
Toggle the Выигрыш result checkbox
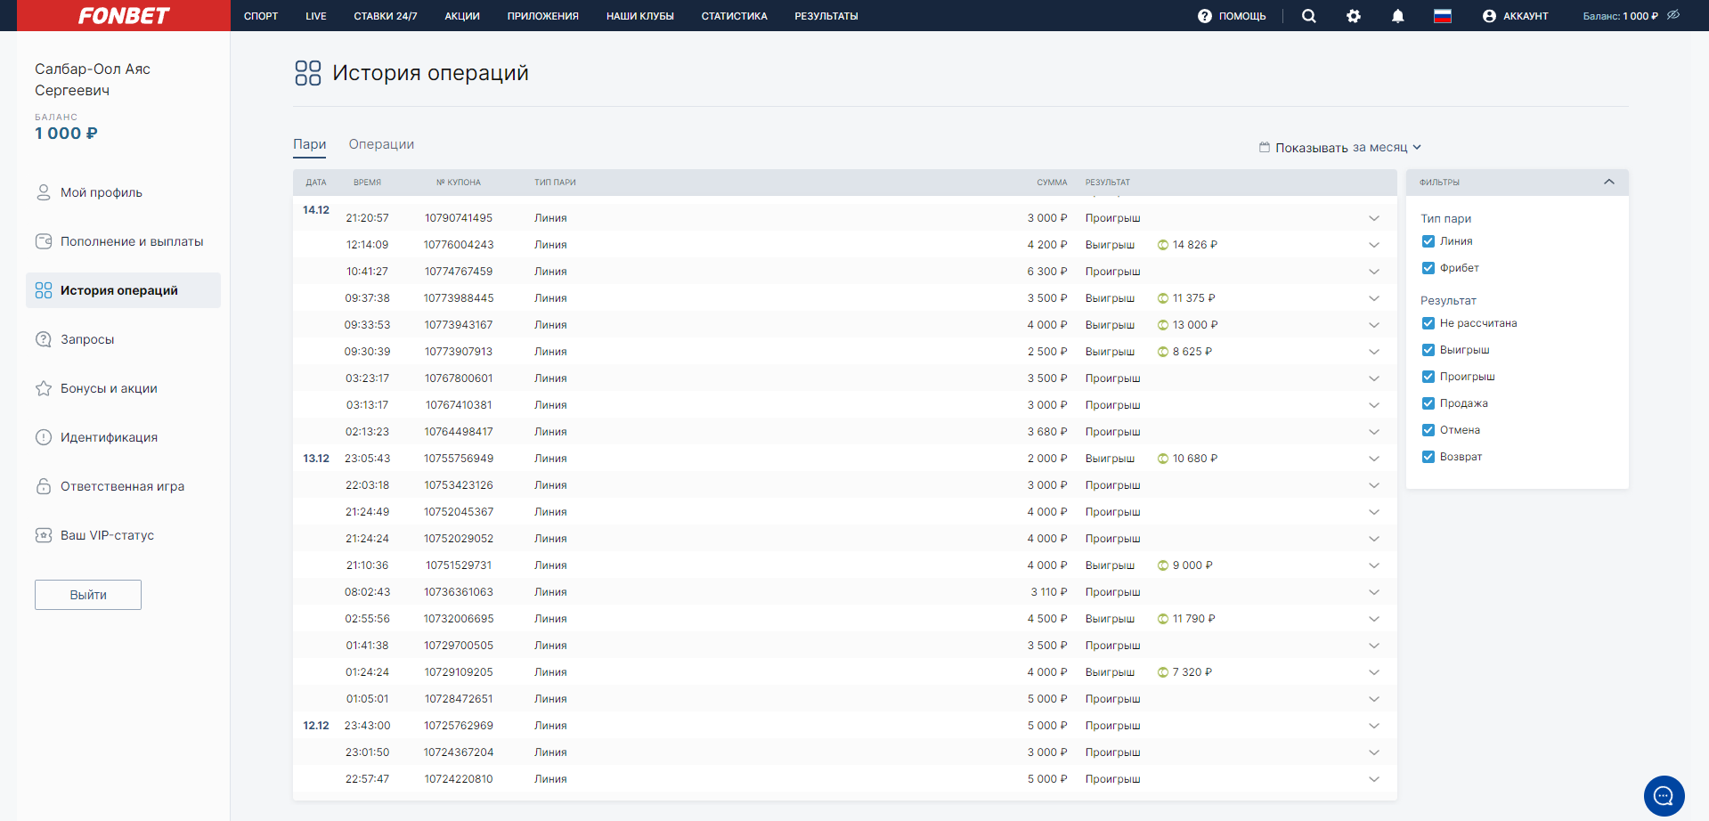(1428, 350)
